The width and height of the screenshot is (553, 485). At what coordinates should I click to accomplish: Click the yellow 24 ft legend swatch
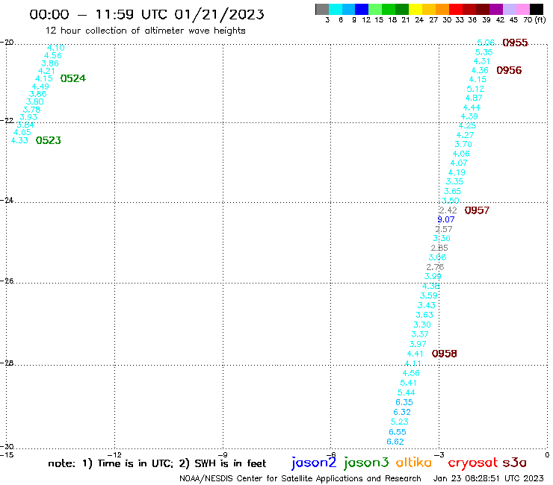pos(415,9)
